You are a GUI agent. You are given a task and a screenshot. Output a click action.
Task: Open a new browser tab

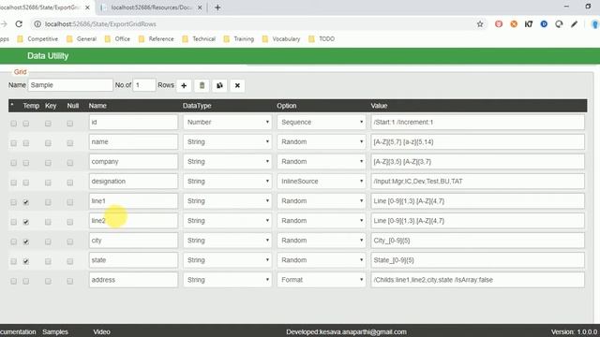[x=217, y=7]
